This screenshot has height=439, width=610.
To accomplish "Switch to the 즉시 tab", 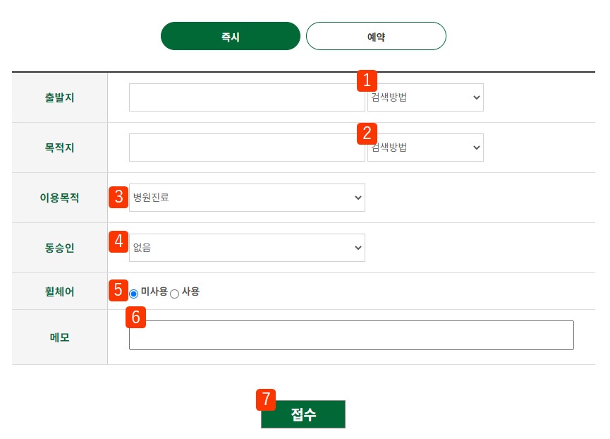I will (x=231, y=36).
